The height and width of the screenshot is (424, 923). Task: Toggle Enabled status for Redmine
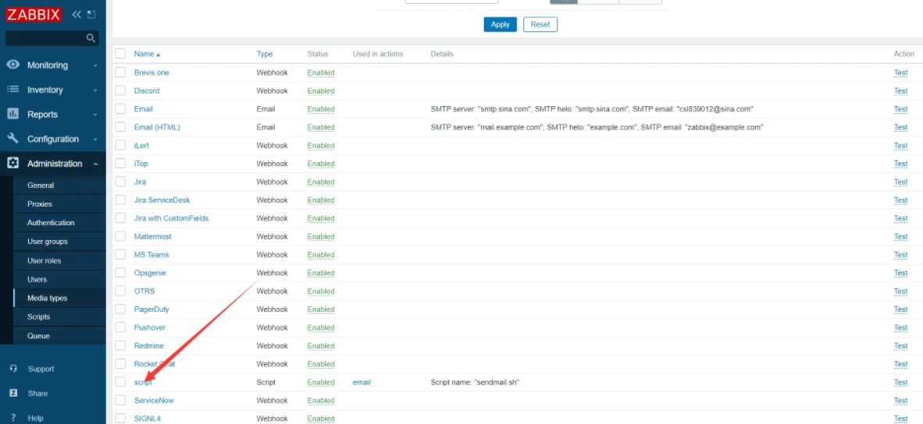(321, 345)
